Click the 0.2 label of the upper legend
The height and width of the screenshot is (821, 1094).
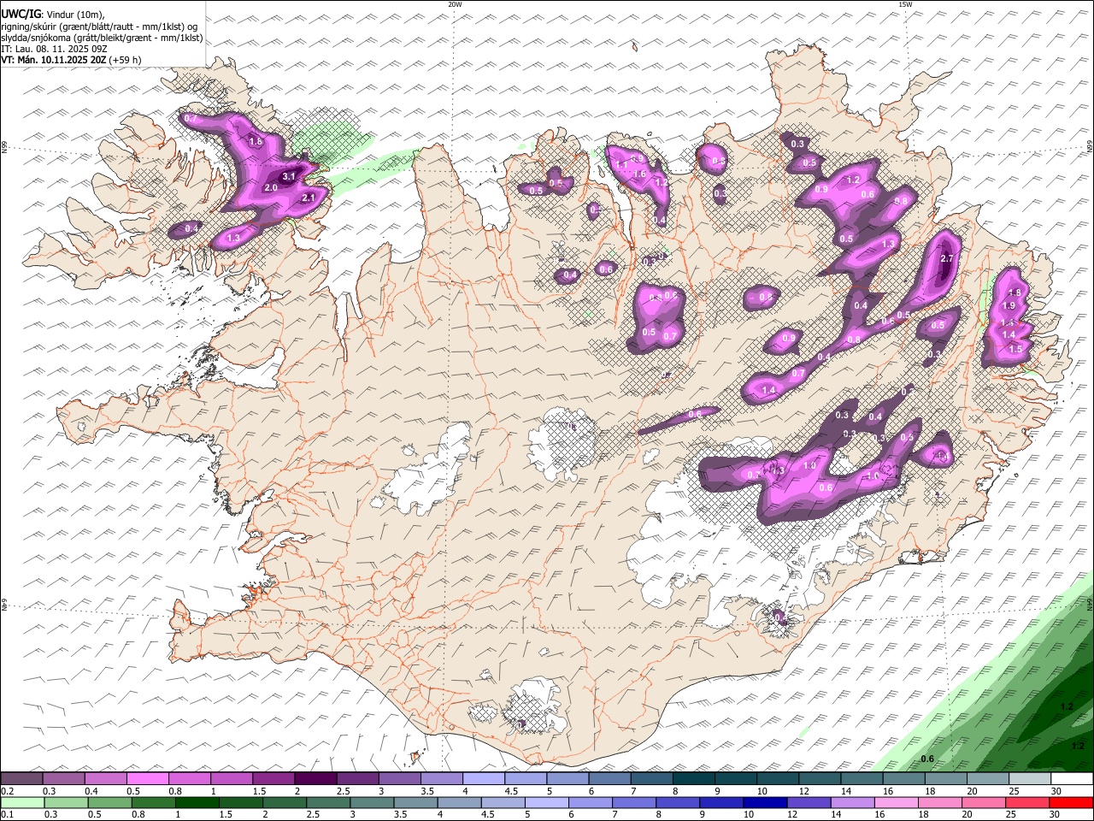pyautogui.click(x=7, y=791)
